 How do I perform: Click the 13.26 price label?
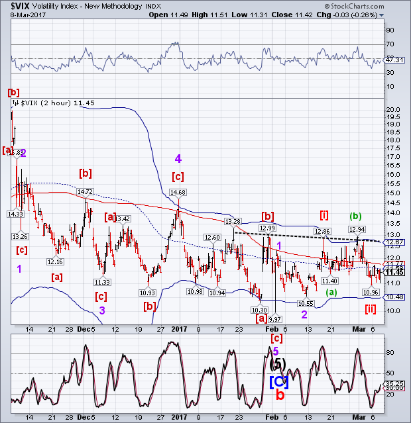coord(21,236)
